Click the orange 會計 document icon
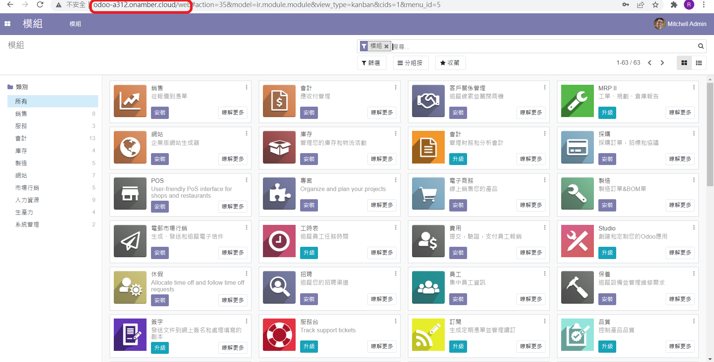 pyautogui.click(x=428, y=147)
